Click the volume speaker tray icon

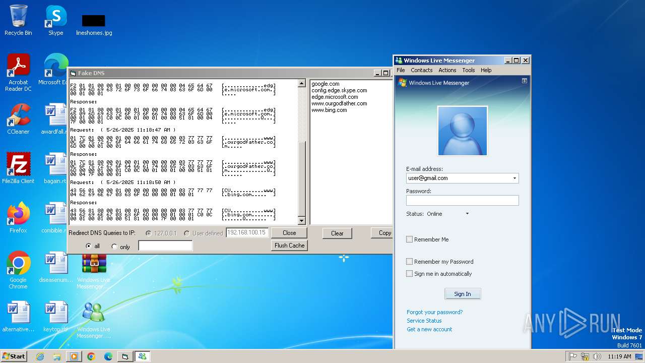pyautogui.click(x=597, y=356)
